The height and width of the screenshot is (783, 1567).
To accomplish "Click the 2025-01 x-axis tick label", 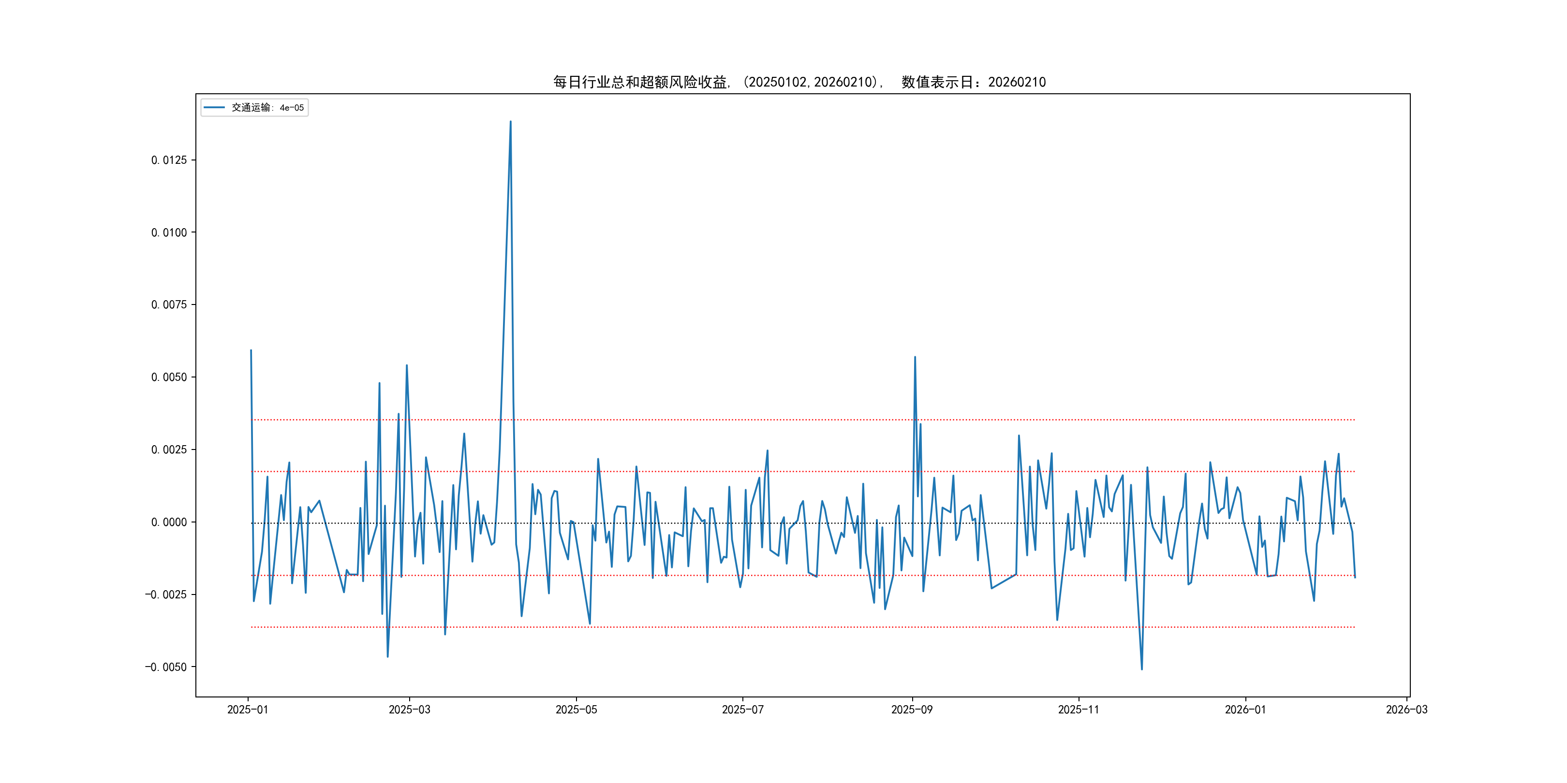I will click(x=248, y=710).
